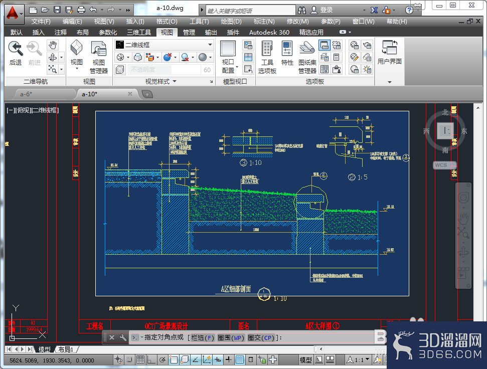Image resolution: width=487 pixels, height=369 pixels.
Task: Click the 圈围(WP) command option
Action: click(231, 337)
